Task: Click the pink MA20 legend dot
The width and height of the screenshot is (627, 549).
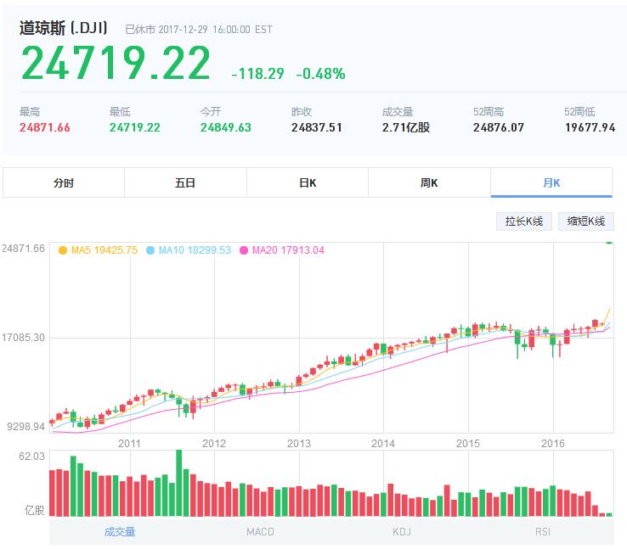Action: click(x=244, y=250)
